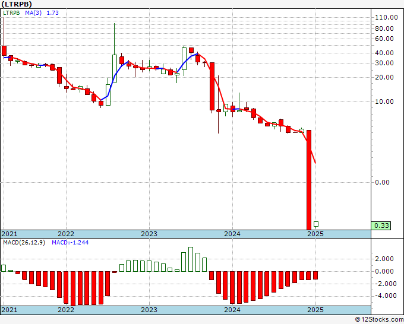Click the MACD(26,12,9) indicator label
Image resolution: width=404 pixels, height=324 pixels.
click(24, 243)
